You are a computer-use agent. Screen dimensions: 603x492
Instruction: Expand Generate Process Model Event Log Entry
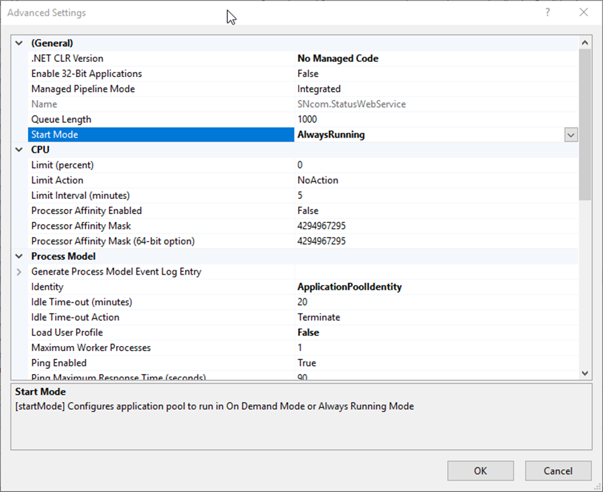(19, 271)
